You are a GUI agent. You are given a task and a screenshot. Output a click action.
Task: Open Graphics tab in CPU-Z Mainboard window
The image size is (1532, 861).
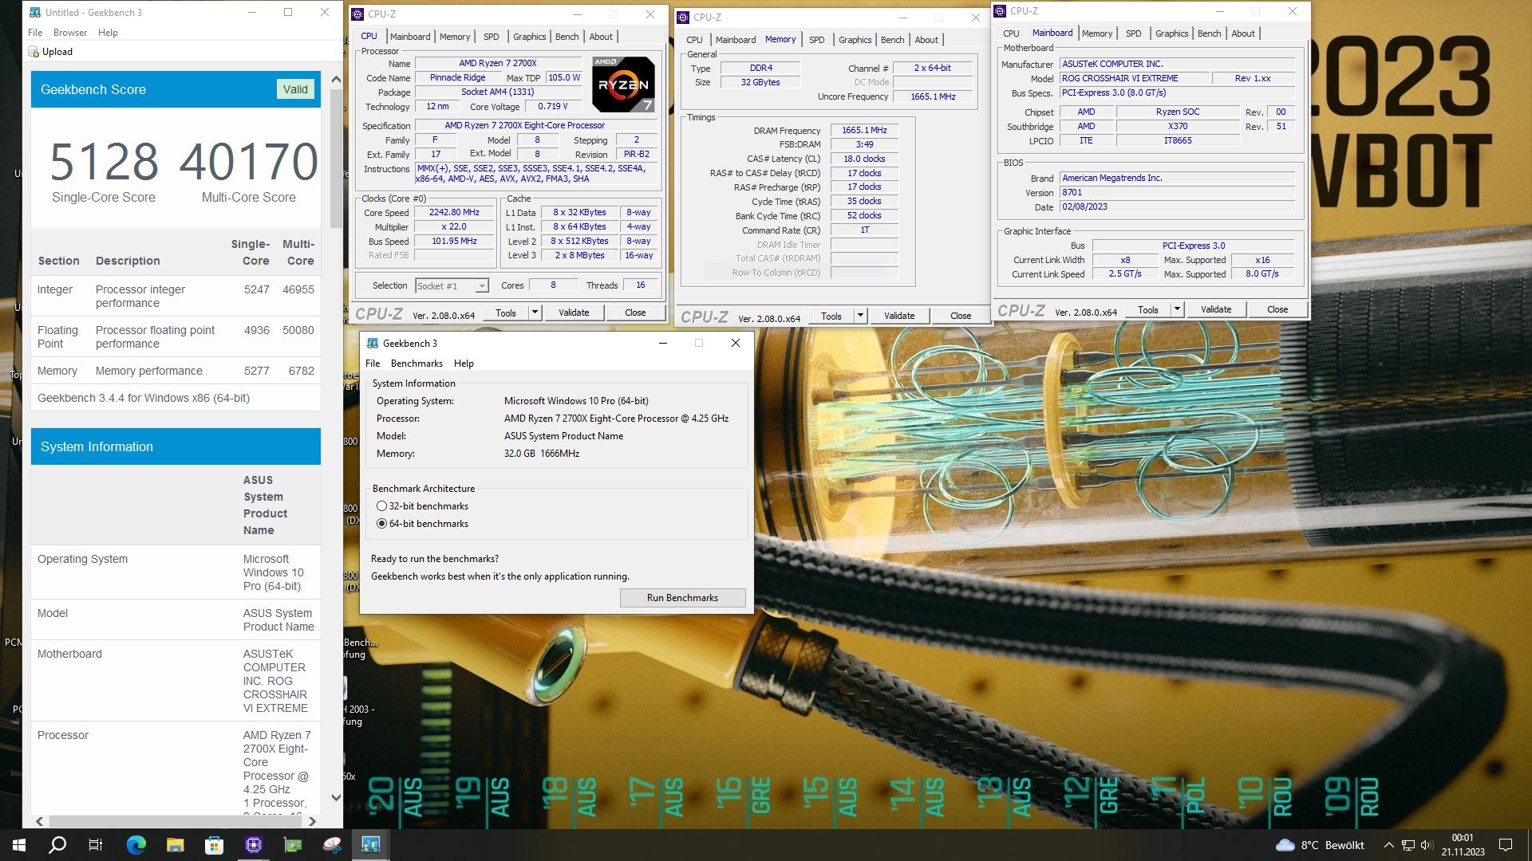point(1171,33)
